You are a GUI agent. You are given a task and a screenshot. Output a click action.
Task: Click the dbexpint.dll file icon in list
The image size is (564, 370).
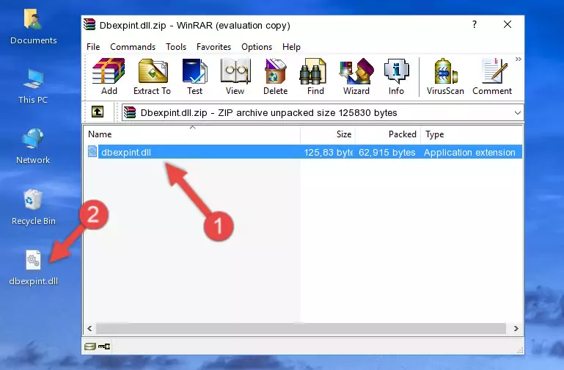tap(92, 151)
